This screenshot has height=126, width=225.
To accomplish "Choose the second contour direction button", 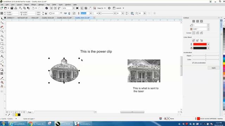I will point(198,21).
